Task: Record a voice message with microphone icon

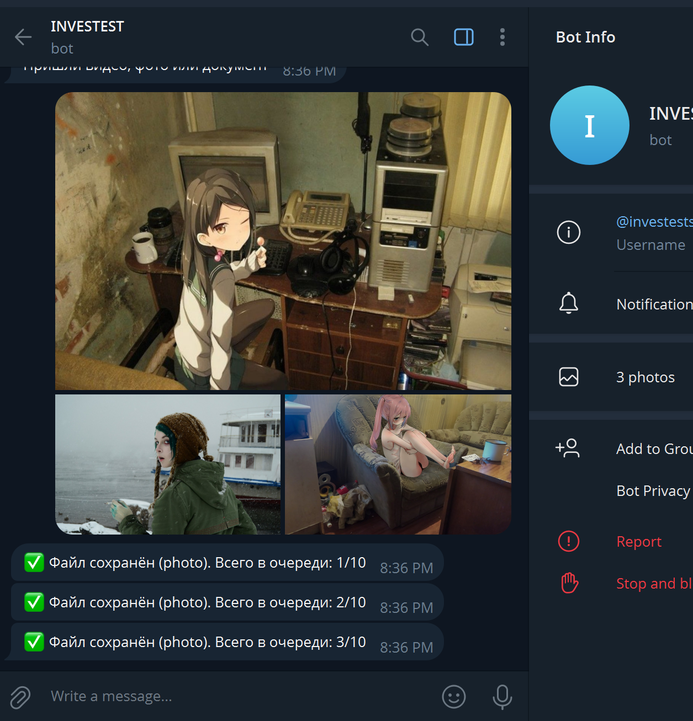Action: [502, 697]
